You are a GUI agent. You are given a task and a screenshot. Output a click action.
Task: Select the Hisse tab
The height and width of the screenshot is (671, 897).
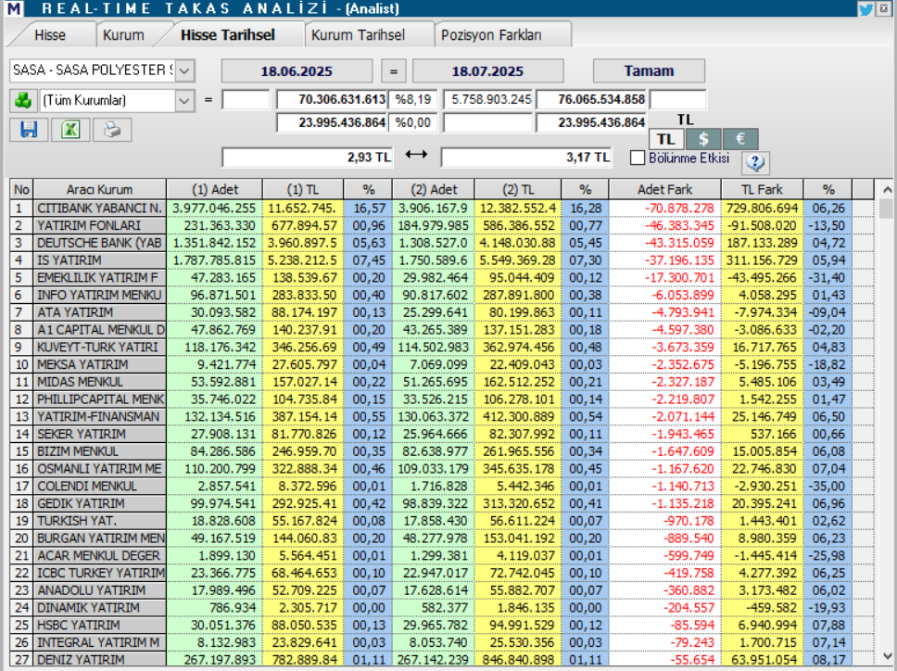click(51, 33)
